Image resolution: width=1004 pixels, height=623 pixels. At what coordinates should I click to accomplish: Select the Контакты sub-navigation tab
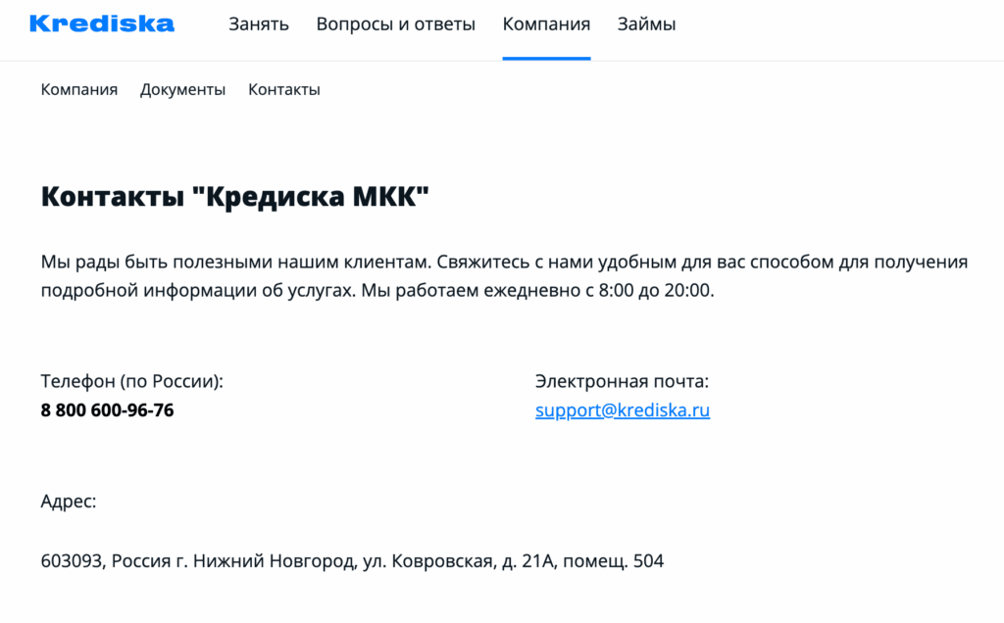click(x=283, y=90)
